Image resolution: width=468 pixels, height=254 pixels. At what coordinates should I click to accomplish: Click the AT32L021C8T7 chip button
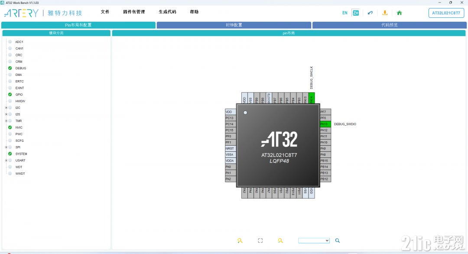pyautogui.click(x=446, y=13)
